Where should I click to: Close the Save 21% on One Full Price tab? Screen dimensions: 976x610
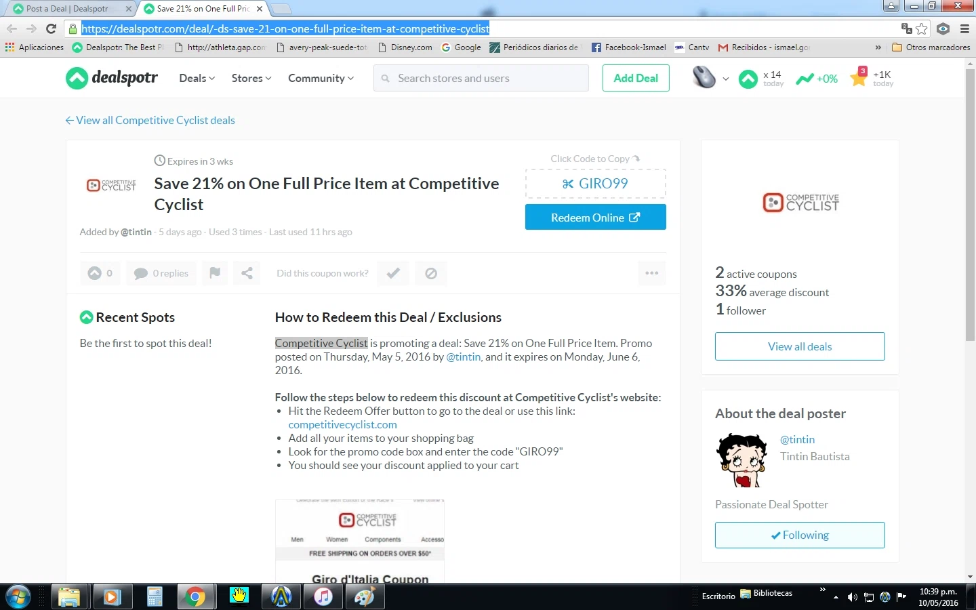[260, 9]
